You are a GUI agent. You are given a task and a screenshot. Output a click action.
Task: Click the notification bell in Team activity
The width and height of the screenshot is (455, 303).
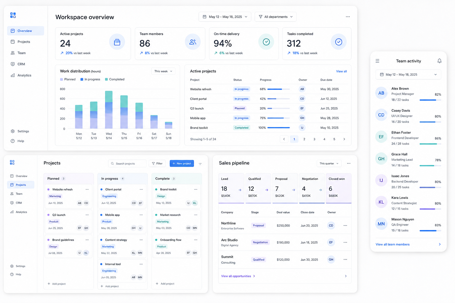(440, 61)
